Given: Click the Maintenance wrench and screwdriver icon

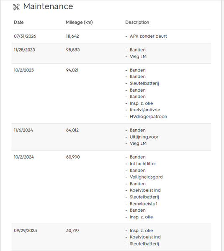Looking at the screenshot, I should 16,7.
